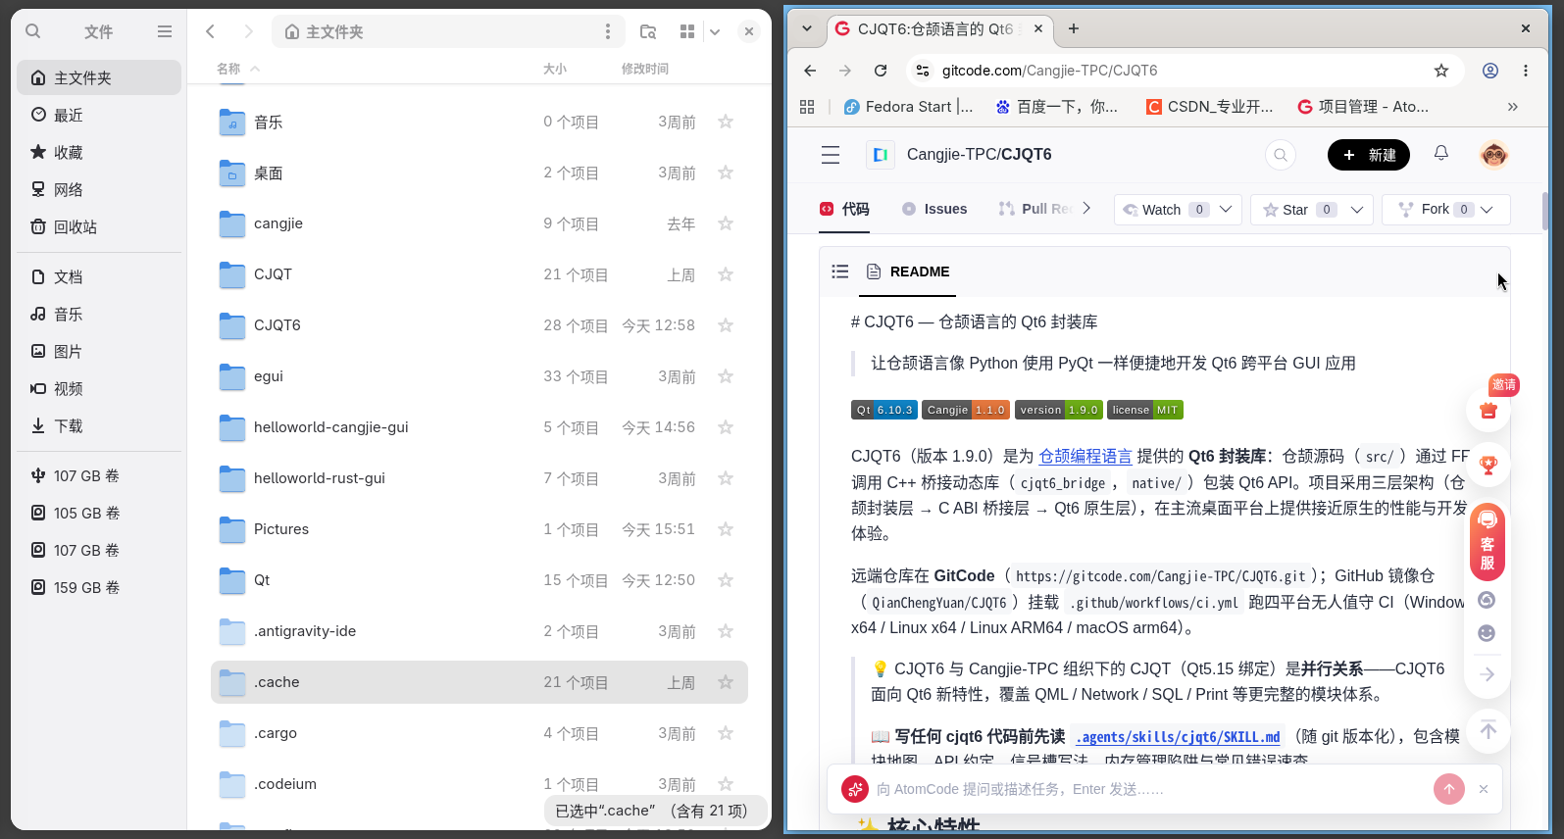
Task: Open search in Files window
Action: (x=33, y=31)
